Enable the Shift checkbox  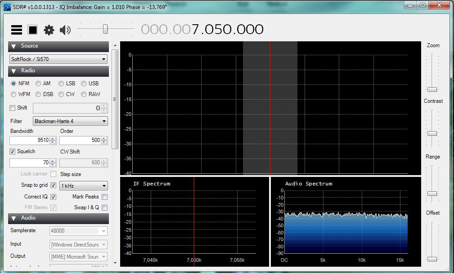pos(12,108)
